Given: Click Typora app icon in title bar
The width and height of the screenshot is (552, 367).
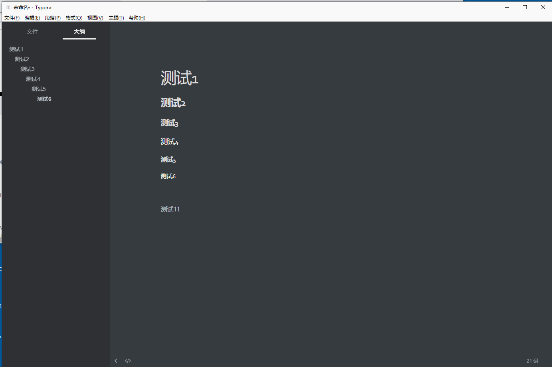Looking at the screenshot, I should pos(8,7).
